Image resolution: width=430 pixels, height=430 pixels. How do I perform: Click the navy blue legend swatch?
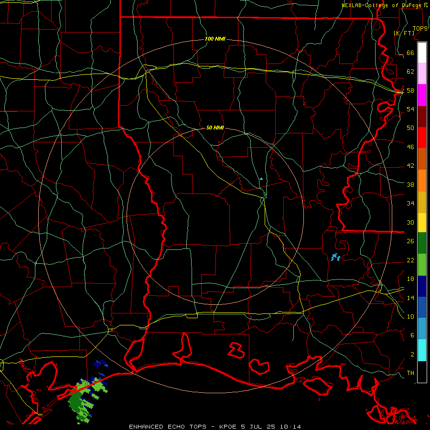(422, 286)
